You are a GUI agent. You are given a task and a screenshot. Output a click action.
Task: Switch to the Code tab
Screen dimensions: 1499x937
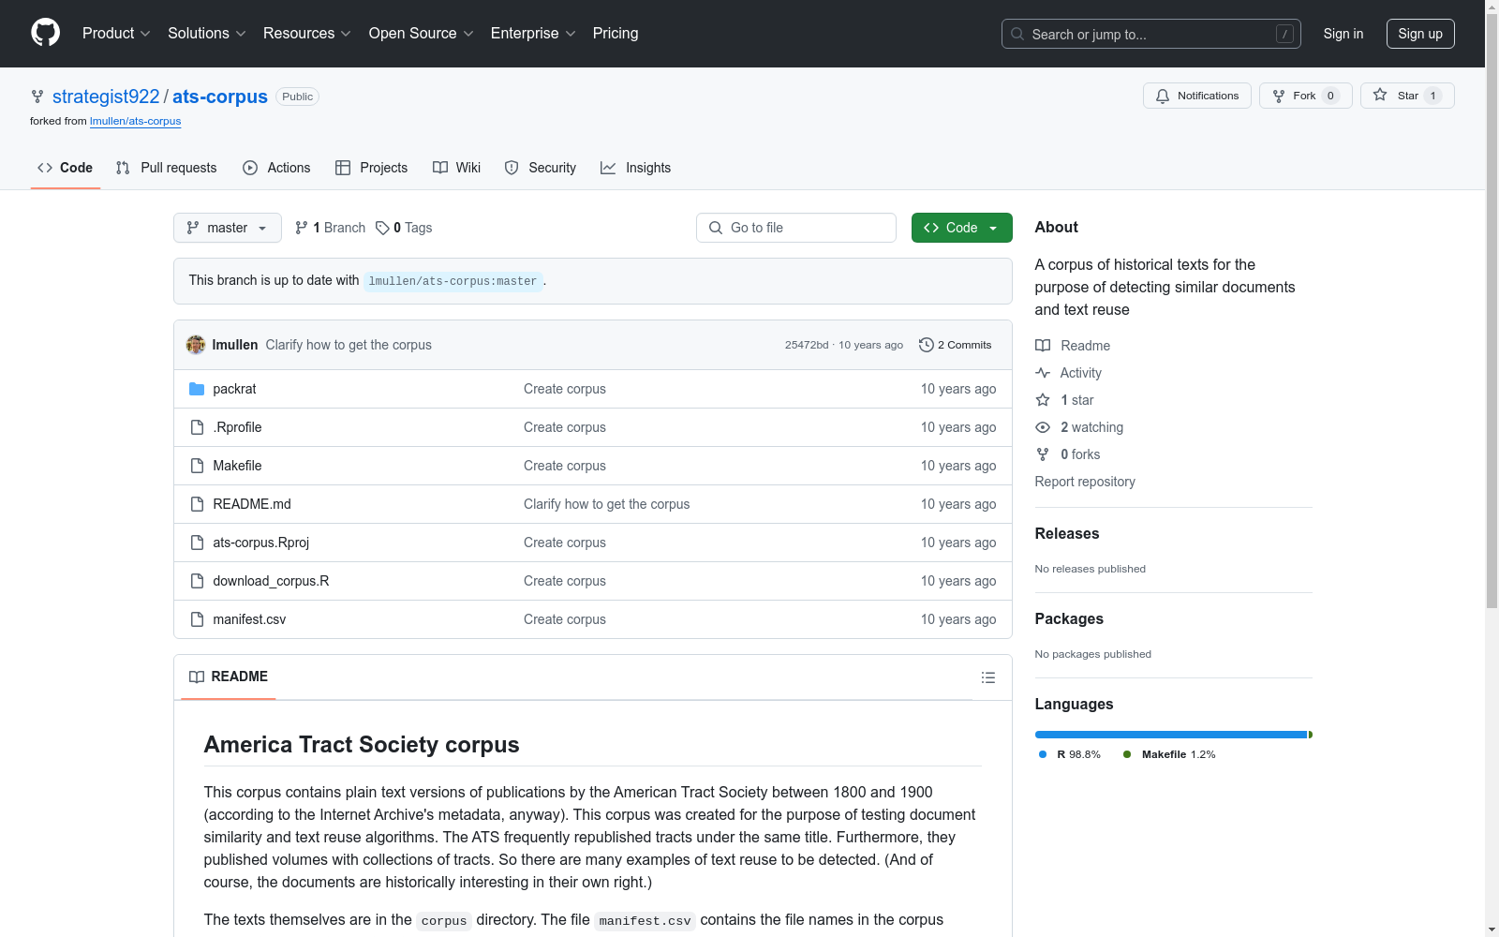click(66, 168)
